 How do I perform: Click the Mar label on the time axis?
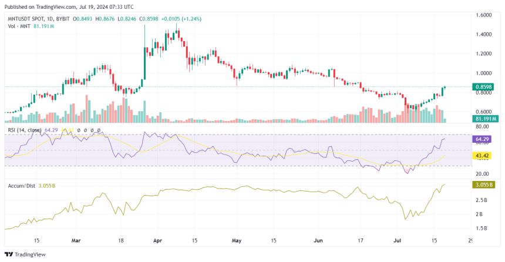click(x=77, y=241)
